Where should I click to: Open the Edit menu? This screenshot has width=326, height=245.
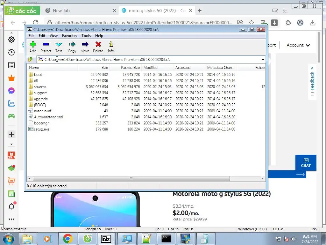(42, 36)
